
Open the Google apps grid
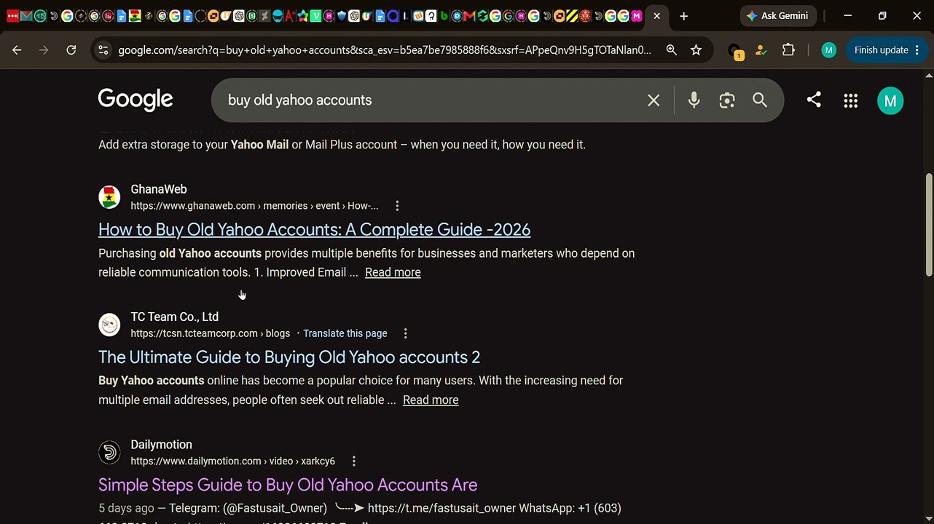tap(850, 101)
